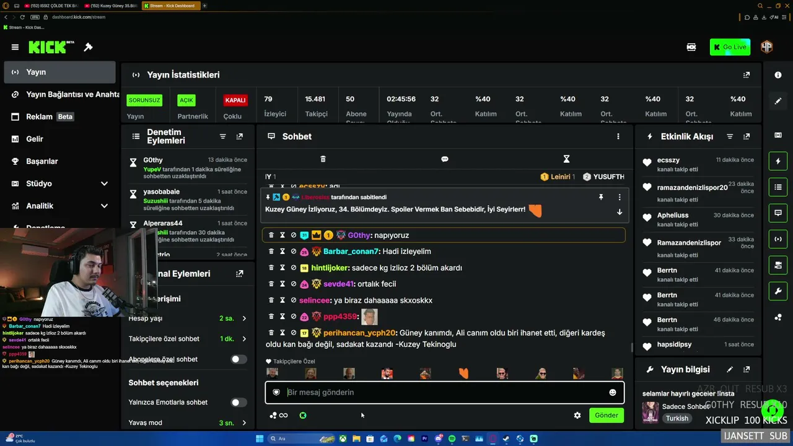
Task: Toggle the list moderation actions panel button
Action: coord(778,186)
